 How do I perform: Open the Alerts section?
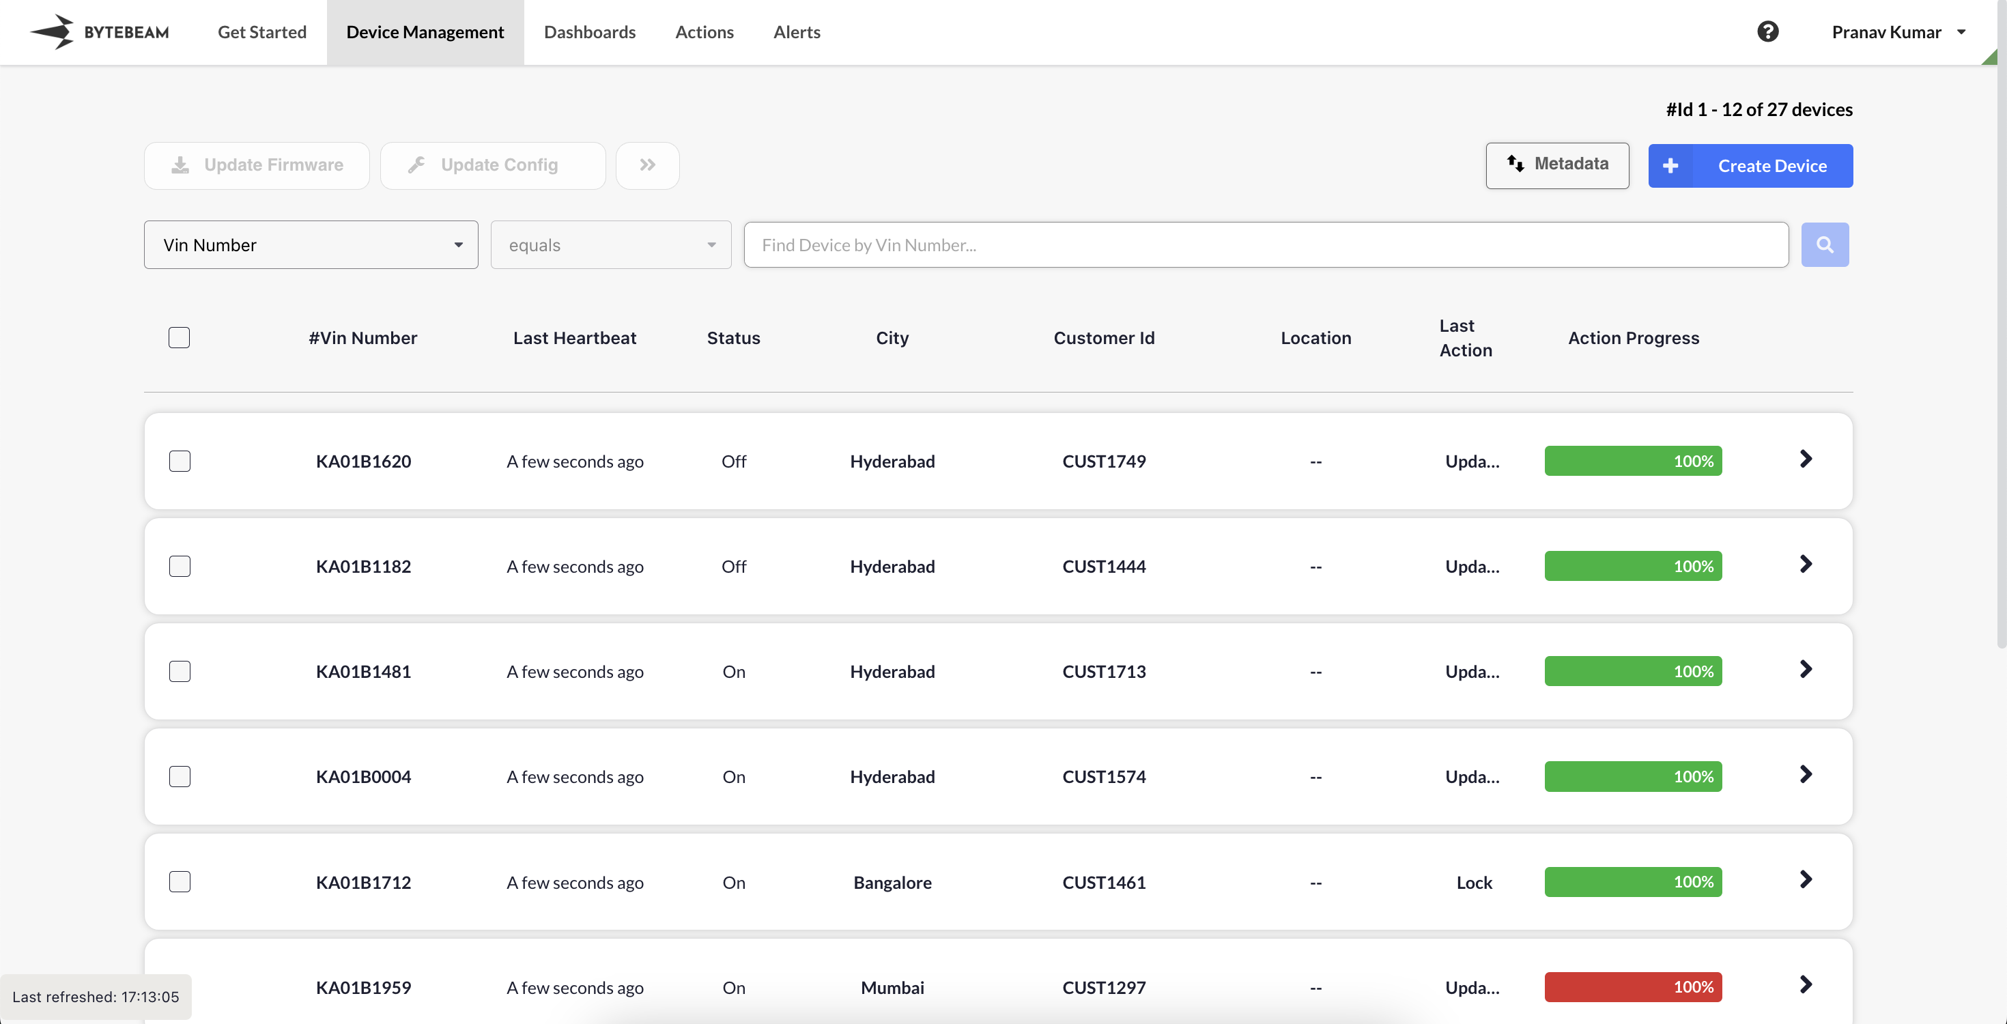pos(796,32)
